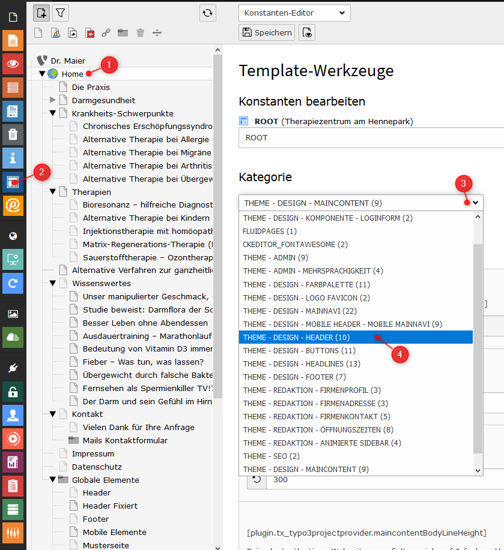The width and height of the screenshot is (504, 550).
Task: Open the Backend Users module icon
Action: pyautogui.click(x=13, y=415)
